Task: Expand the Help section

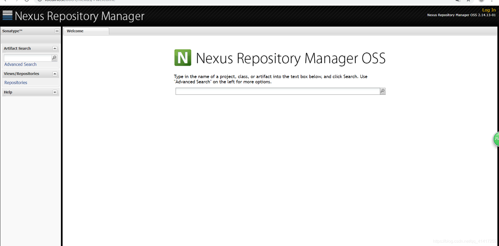Action: point(55,92)
